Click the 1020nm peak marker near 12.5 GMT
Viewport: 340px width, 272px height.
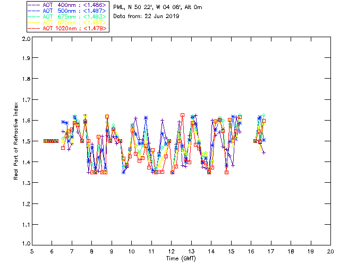pyautogui.click(x=182, y=115)
